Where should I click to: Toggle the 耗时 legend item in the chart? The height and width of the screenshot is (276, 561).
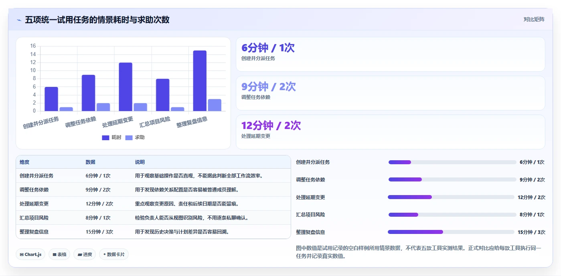click(x=111, y=137)
